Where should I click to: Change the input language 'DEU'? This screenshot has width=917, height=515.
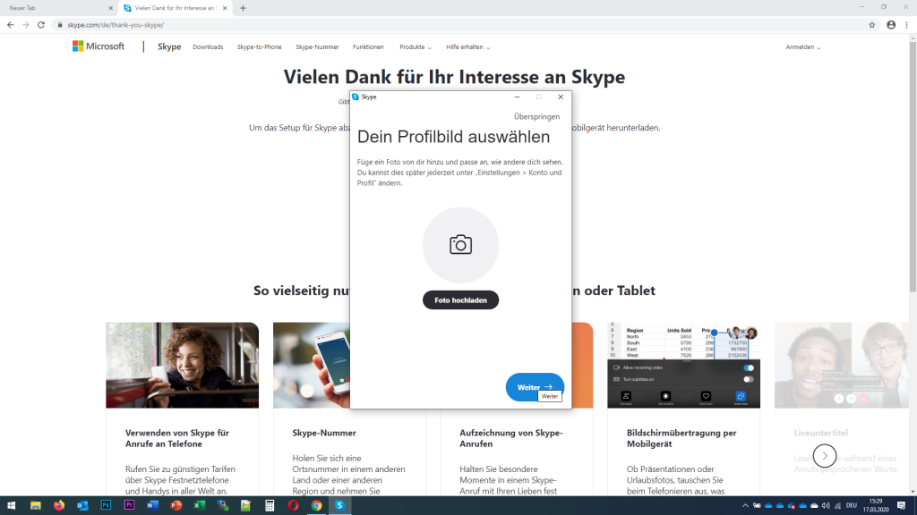(852, 506)
